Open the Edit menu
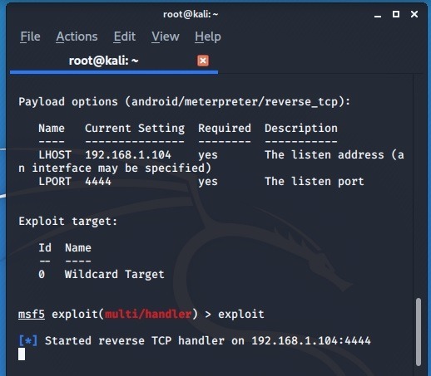The width and height of the screenshot is (431, 376). [x=125, y=37]
